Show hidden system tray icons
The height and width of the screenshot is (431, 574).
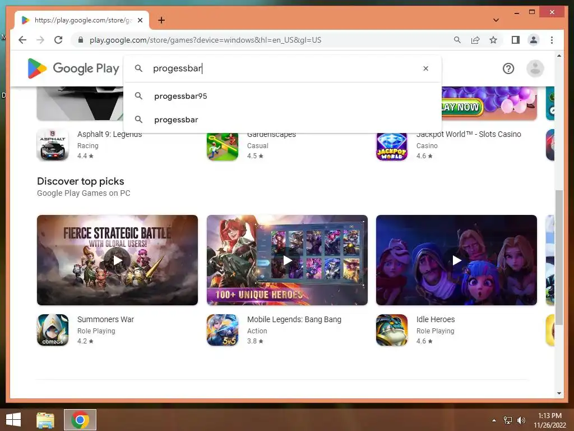(494, 420)
